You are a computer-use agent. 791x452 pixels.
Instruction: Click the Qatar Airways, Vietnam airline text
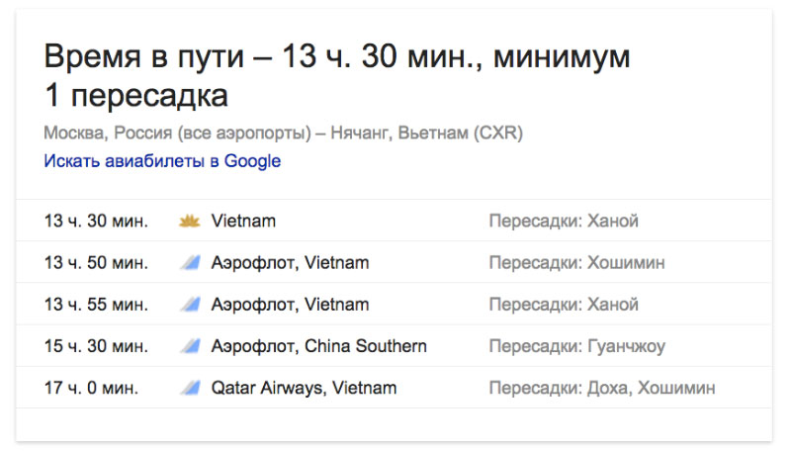(x=304, y=388)
